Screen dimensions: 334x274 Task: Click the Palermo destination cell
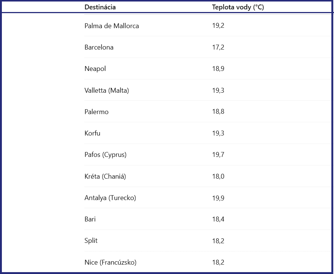point(96,112)
